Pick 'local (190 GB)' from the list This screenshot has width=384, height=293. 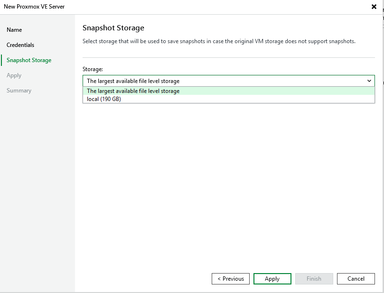pyautogui.click(x=228, y=99)
